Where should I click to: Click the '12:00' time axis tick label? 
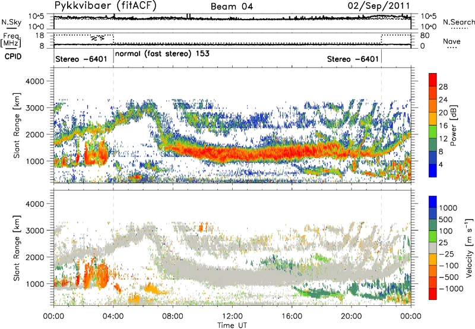click(232, 317)
